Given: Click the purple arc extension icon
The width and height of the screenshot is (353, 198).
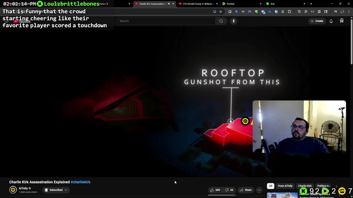Looking at the screenshot, I should (x=250, y=12).
